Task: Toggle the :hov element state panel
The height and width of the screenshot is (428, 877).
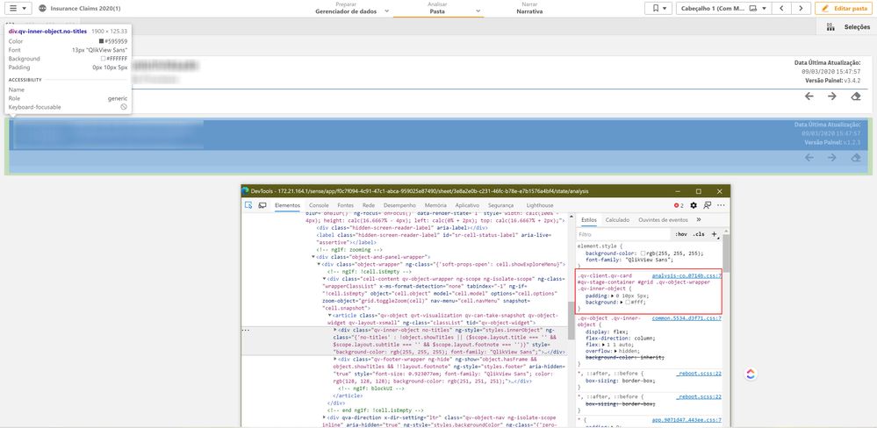Action: pos(680,235)
